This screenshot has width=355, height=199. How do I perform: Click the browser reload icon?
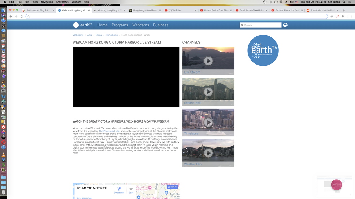(x=22, y=16)
